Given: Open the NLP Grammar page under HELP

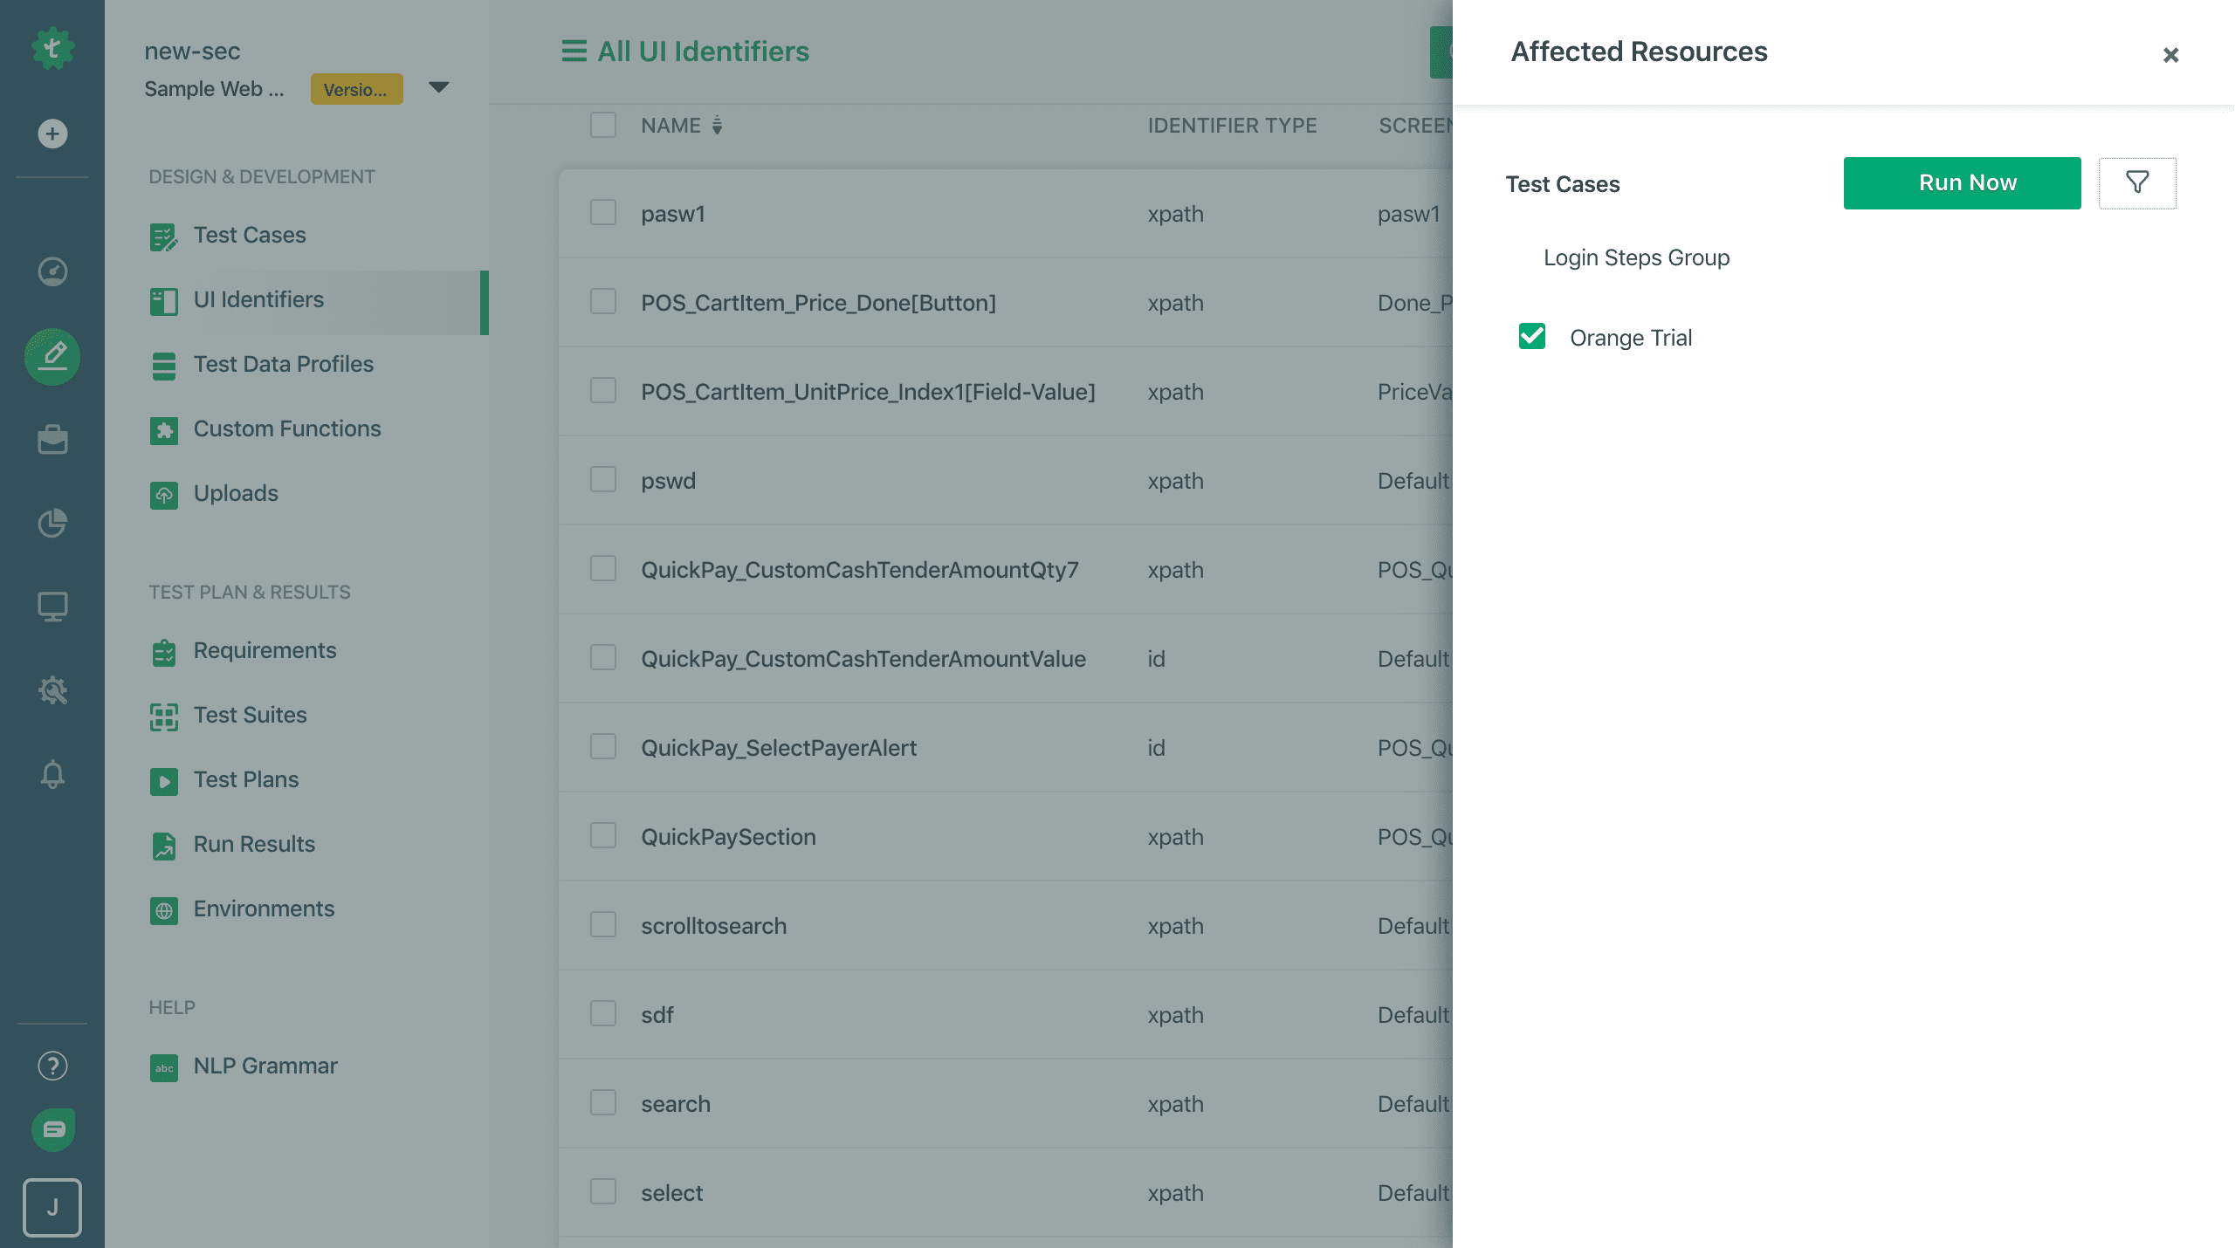Looking at the screenshot, I should pos(265,1066).
